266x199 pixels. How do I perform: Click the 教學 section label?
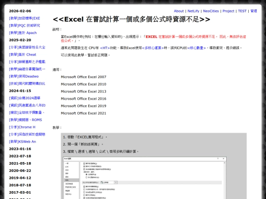[x=57, y=128]
